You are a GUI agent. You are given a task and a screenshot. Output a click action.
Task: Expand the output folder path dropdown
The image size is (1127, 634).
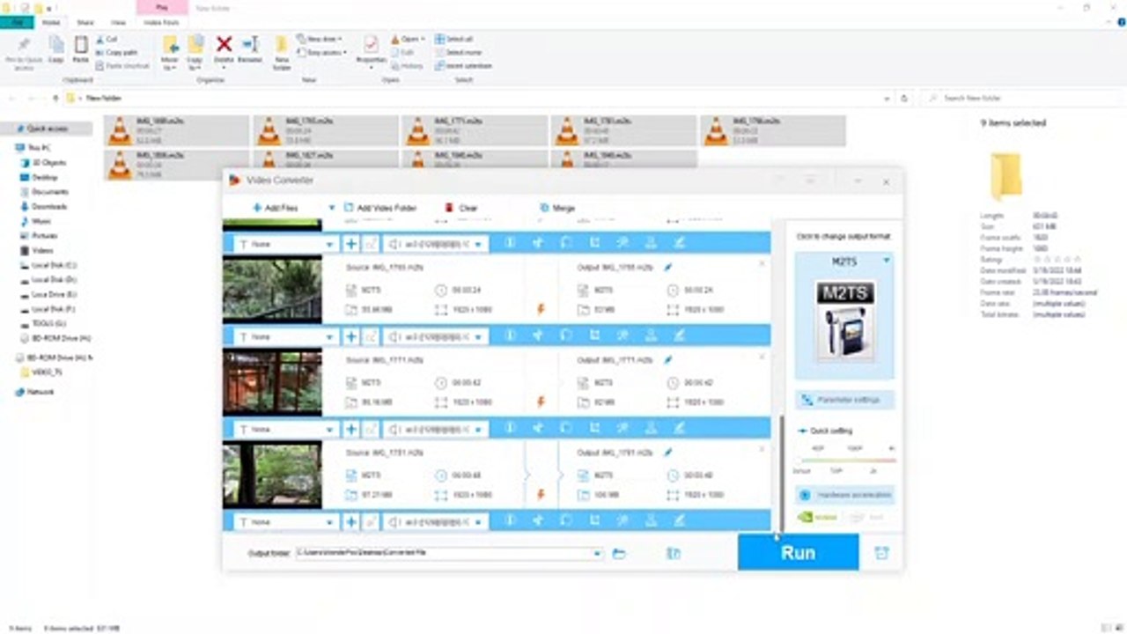597,554
